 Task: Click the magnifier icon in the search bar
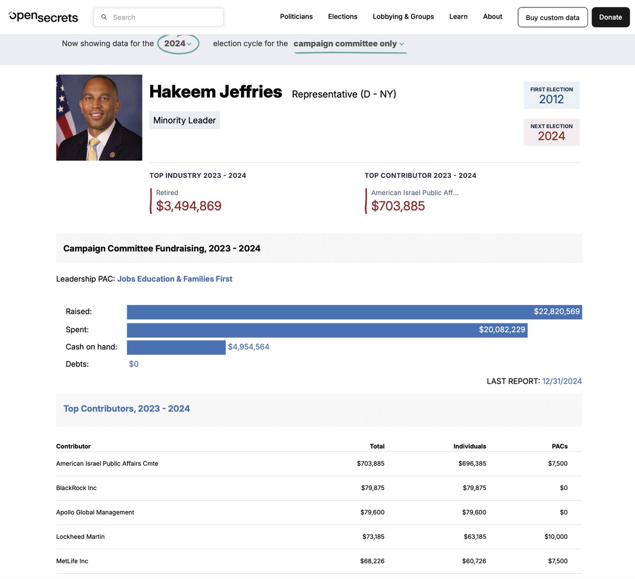[x=104, y=17]
